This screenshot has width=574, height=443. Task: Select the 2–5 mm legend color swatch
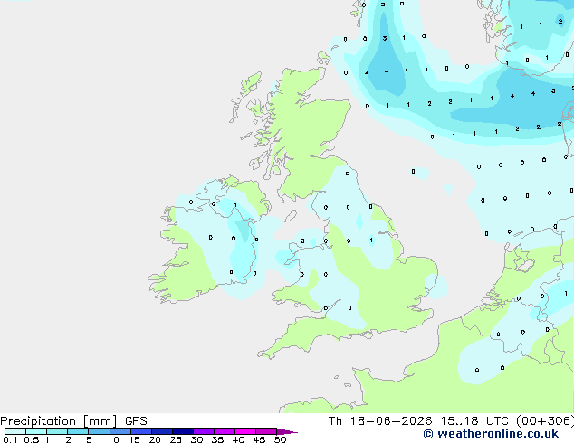coord(78,431)
